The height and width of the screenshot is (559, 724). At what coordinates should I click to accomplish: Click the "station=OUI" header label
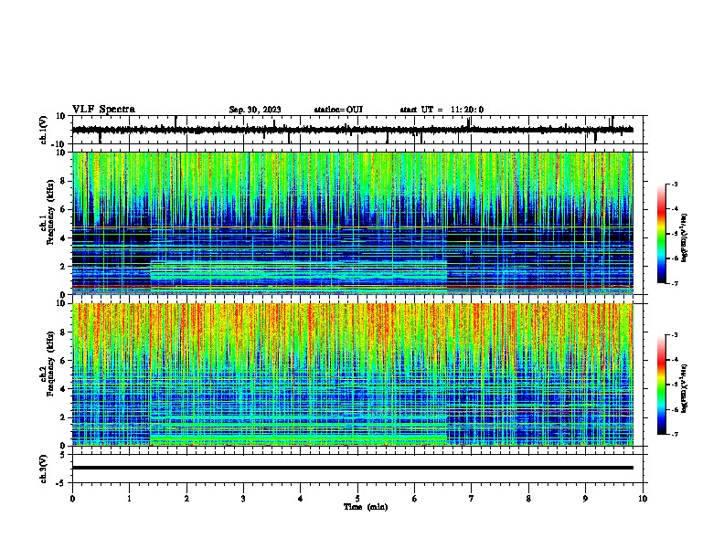338,110
